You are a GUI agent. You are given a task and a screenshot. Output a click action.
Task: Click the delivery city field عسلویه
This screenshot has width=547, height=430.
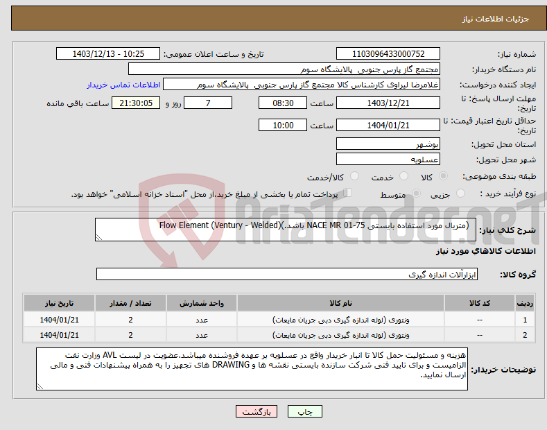(388, 159)
